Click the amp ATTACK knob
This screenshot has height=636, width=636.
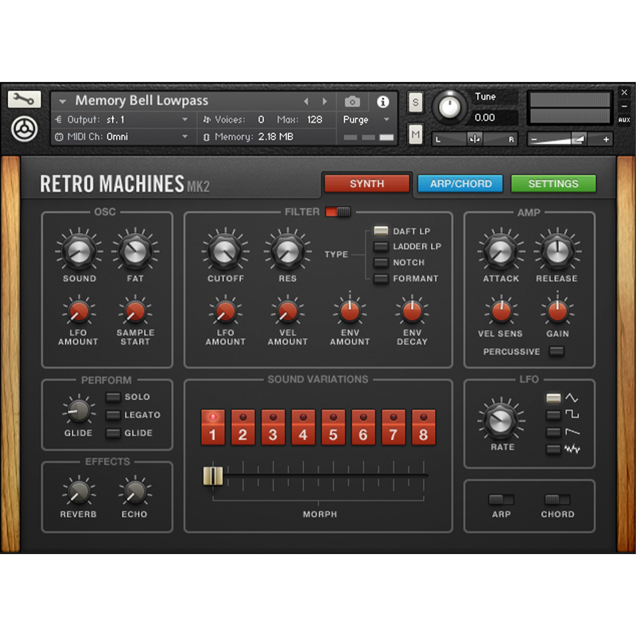[x=501, y=251]
